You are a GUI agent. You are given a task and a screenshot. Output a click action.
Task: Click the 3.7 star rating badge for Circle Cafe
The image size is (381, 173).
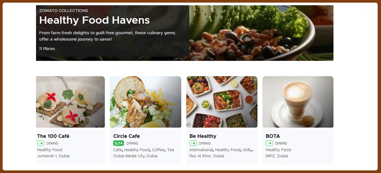pyautogui.click(x=118, y=143)
